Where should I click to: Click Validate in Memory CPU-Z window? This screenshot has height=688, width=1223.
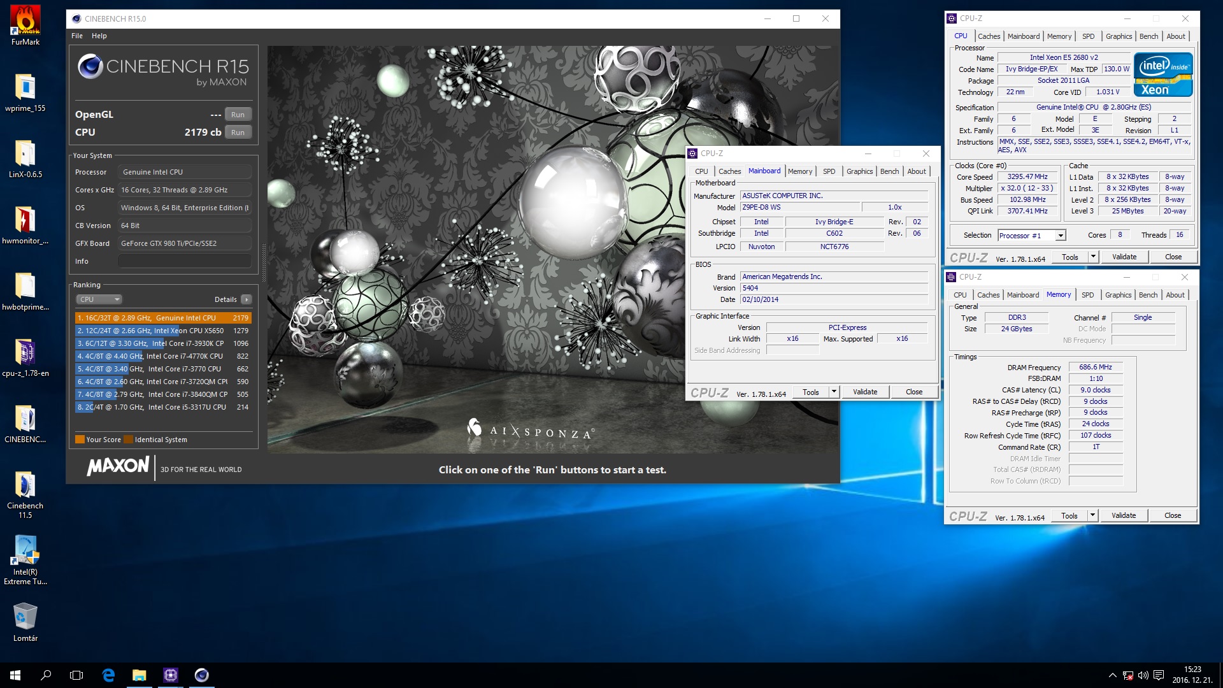[1124, 516]
